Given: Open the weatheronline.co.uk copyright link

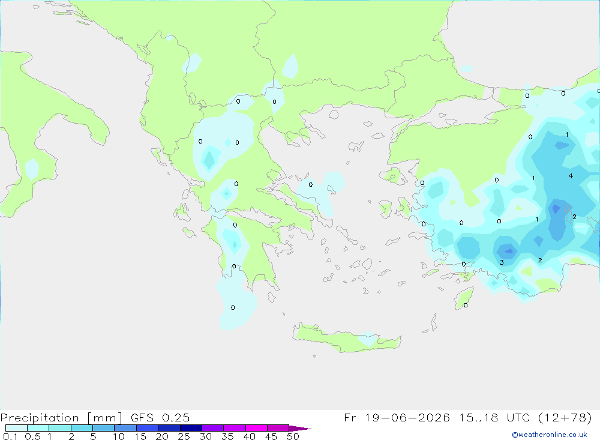Looking at the screenshot, I should tap(550, 435).
